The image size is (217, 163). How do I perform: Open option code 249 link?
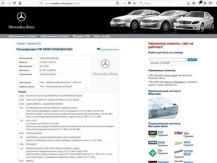pos(22,108)
